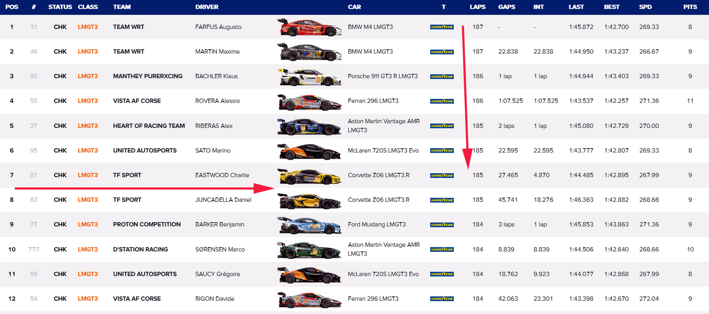This screenshot has height=314, width=709.
Task: Click the POS column header
Action: pyautogui.click(x=12, y=7)
